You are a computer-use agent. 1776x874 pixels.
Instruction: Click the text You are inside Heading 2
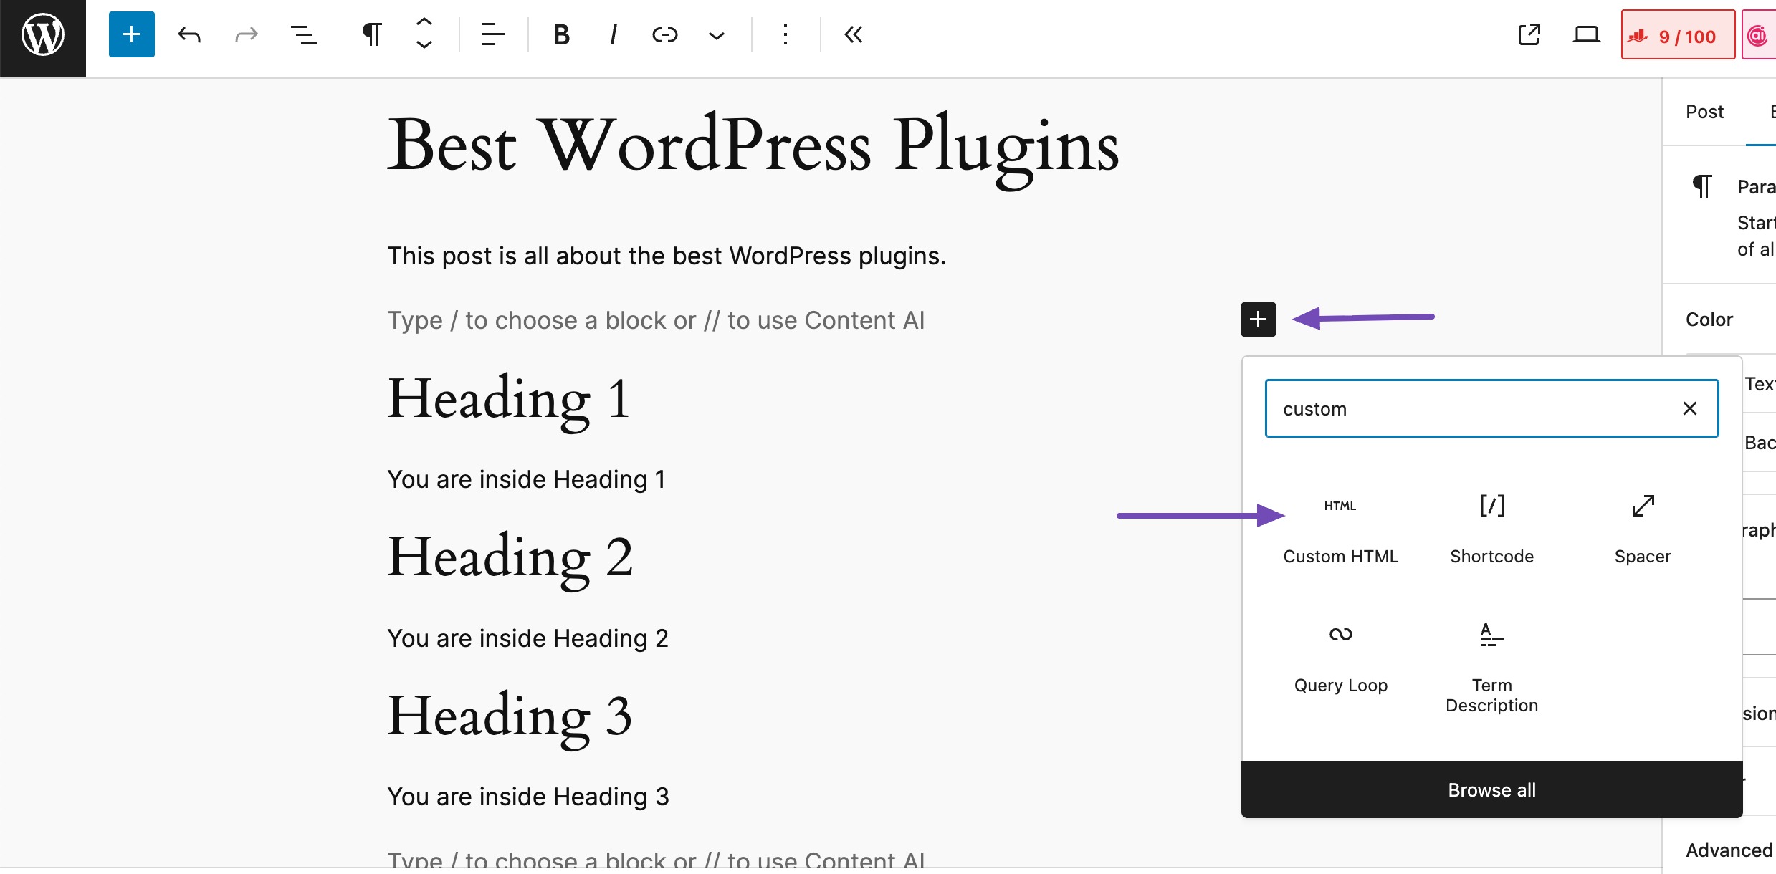pyautogui.click(x=528, y=638)
